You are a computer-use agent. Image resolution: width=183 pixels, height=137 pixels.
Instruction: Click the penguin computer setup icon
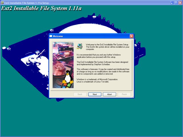coord(79,46)
